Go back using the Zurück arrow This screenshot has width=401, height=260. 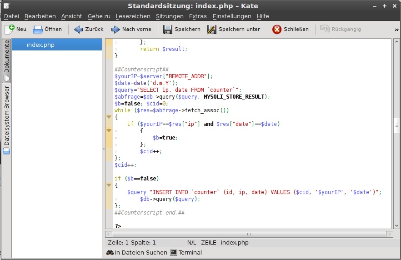[78, 29]
